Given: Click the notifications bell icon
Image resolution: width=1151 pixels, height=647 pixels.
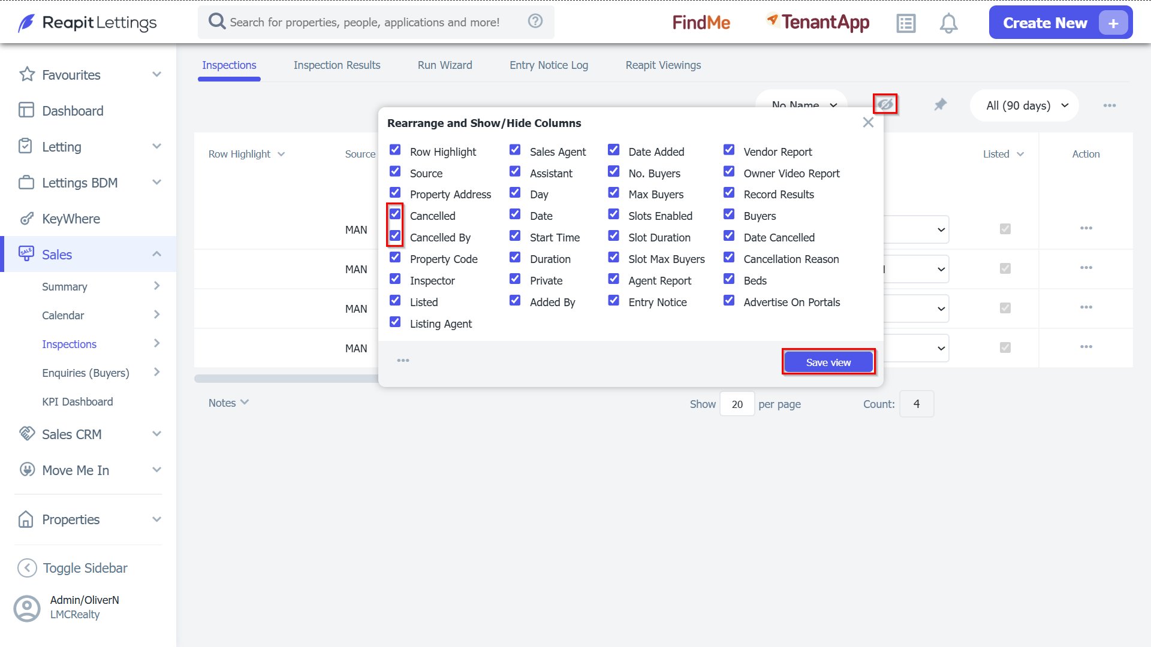Looking at the screenshot, I should [948, 23].
